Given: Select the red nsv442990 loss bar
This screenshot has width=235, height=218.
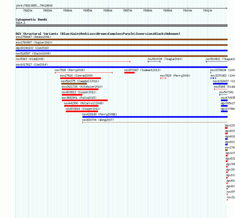Looking at the screenshot, I should pos(81,106).
